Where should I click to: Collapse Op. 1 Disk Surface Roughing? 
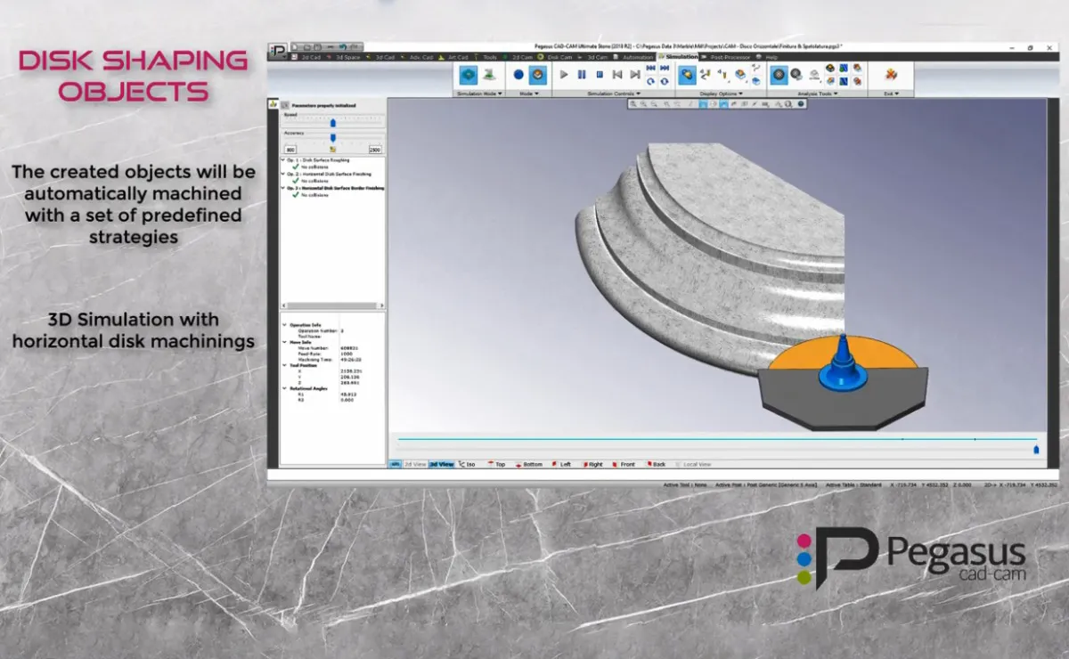point(283,160)
